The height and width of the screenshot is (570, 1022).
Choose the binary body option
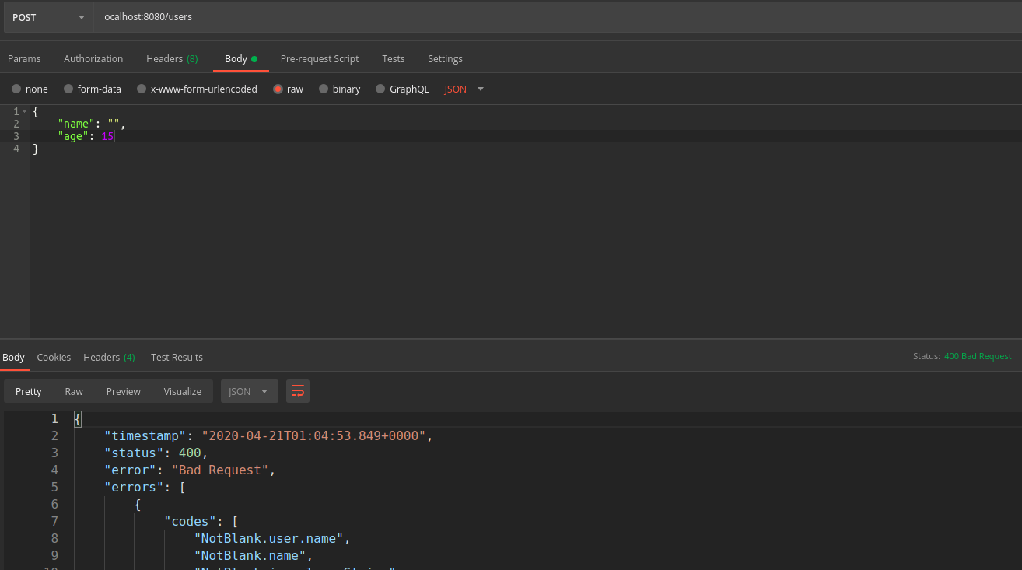[339, 89]
